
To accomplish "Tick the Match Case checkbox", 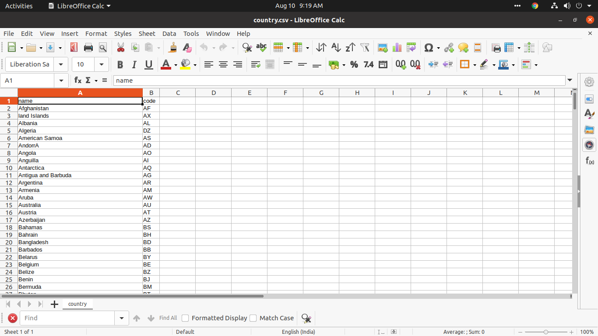I will (253, 318).
